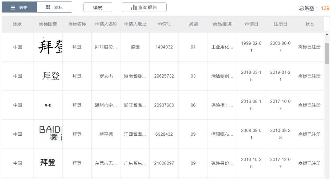Click address cell 湖南省娄…

[135, 76]
